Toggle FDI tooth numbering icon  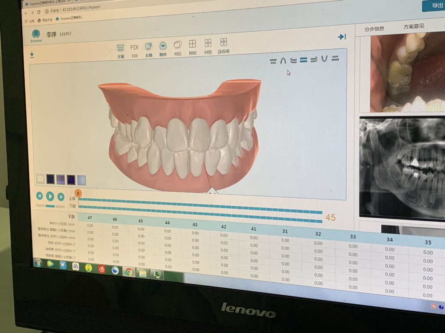[x=134, y=50]
